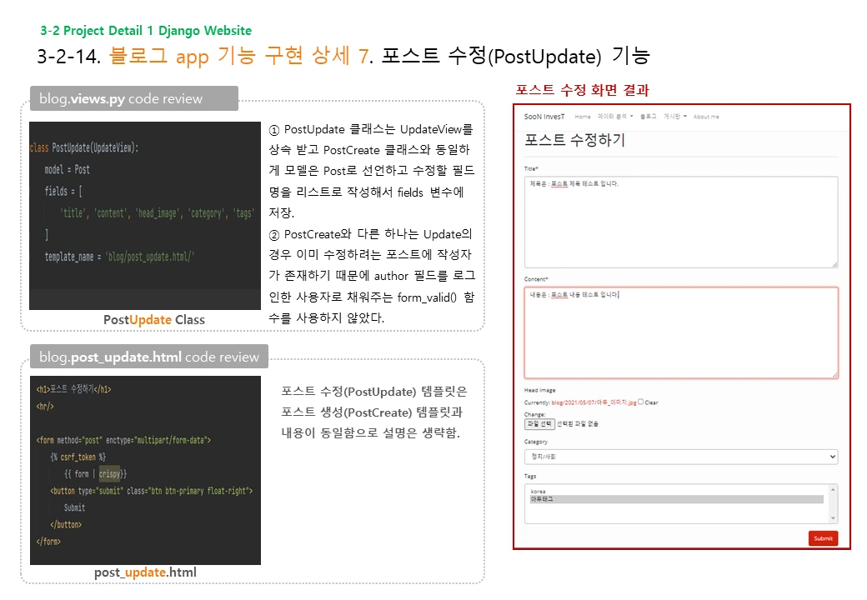Click inside the Title text area
Screen dimensions: 867x600
pos(680,222)
